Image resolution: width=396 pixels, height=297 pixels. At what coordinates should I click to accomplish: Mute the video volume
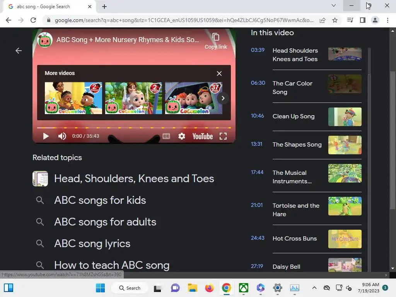pos(62,136)
